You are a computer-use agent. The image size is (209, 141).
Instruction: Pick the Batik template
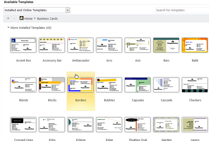pyautogui.click(x=195, y=45)
